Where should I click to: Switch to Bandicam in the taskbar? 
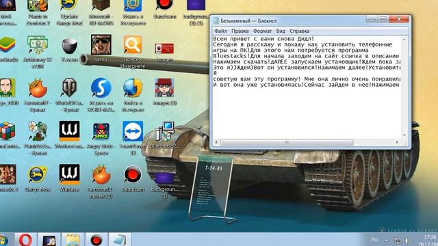[96, 240]
